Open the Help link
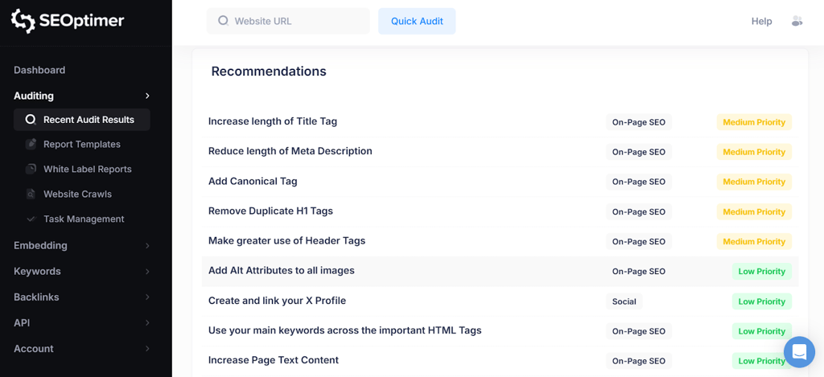 coord(761,21)
